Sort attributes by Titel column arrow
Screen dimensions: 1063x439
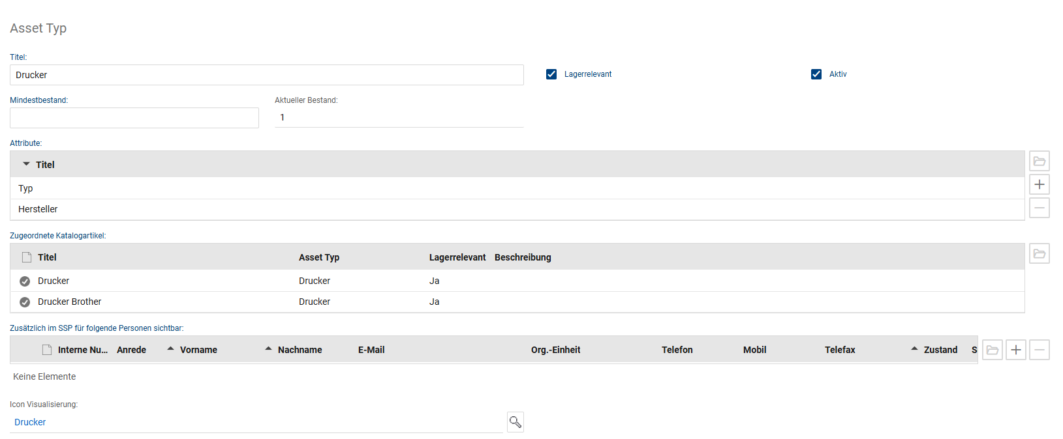tap(26, 164)
